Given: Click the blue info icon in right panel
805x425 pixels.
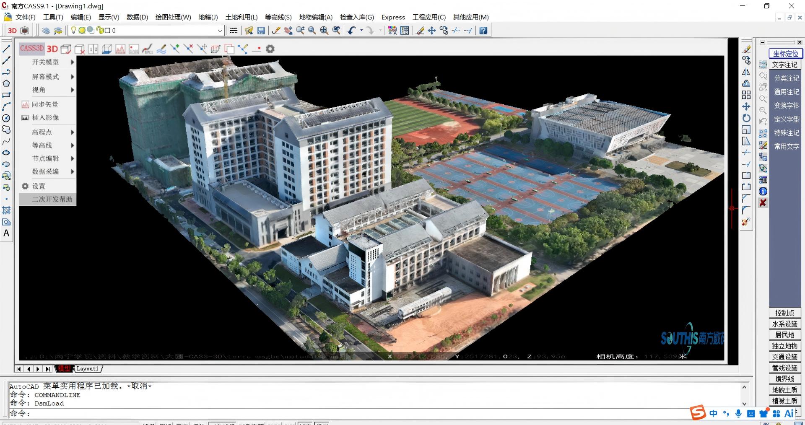Looking at the screenshot, I should tap(763, 192).
